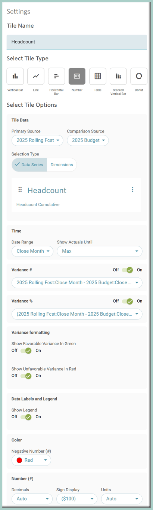This screenshot has height=510, width=153.
Task: Open the Primary Source dropdown
Action: tap(37, 140)
